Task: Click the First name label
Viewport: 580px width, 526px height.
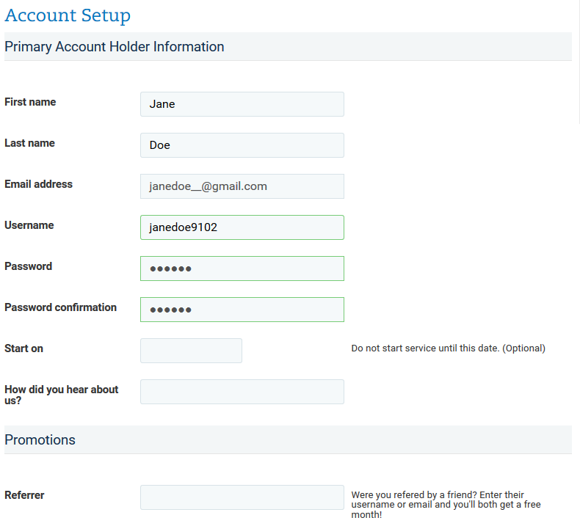Action: tap(30, 102)
